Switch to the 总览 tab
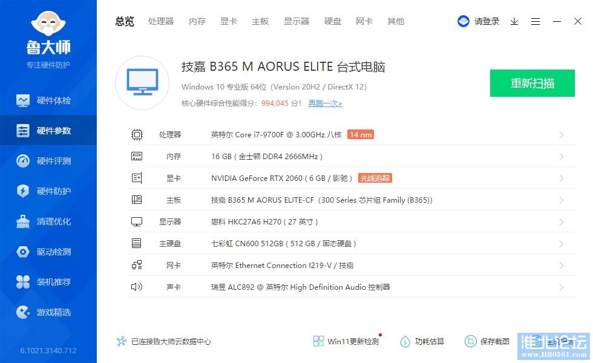 click(125, 22)
